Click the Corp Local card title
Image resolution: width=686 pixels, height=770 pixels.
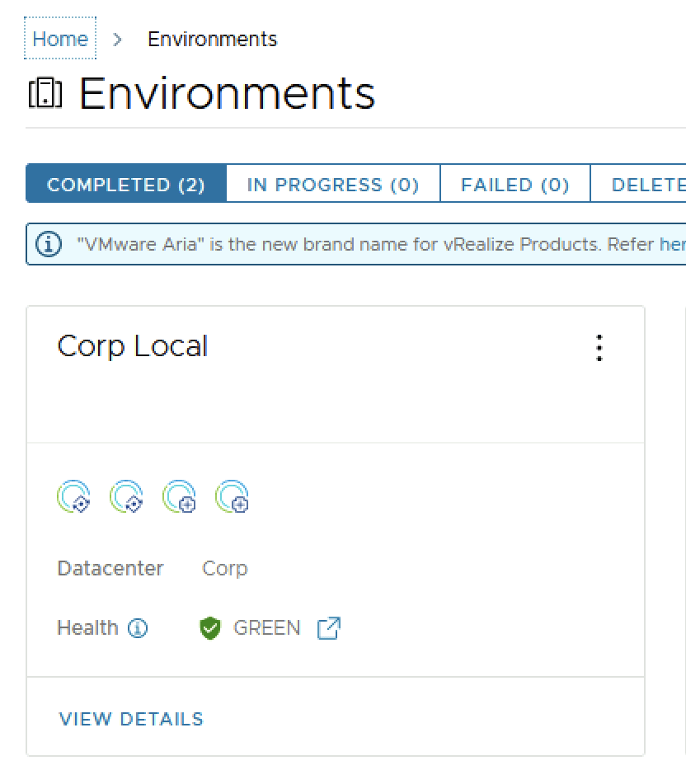pyautogui.click(x=133, y=346)
